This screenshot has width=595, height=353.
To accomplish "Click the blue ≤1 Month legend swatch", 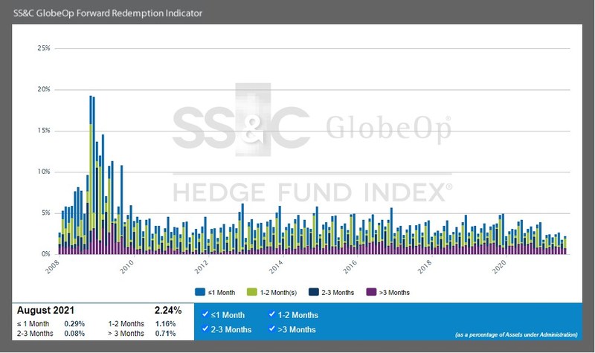I will (x=200, y=292).
